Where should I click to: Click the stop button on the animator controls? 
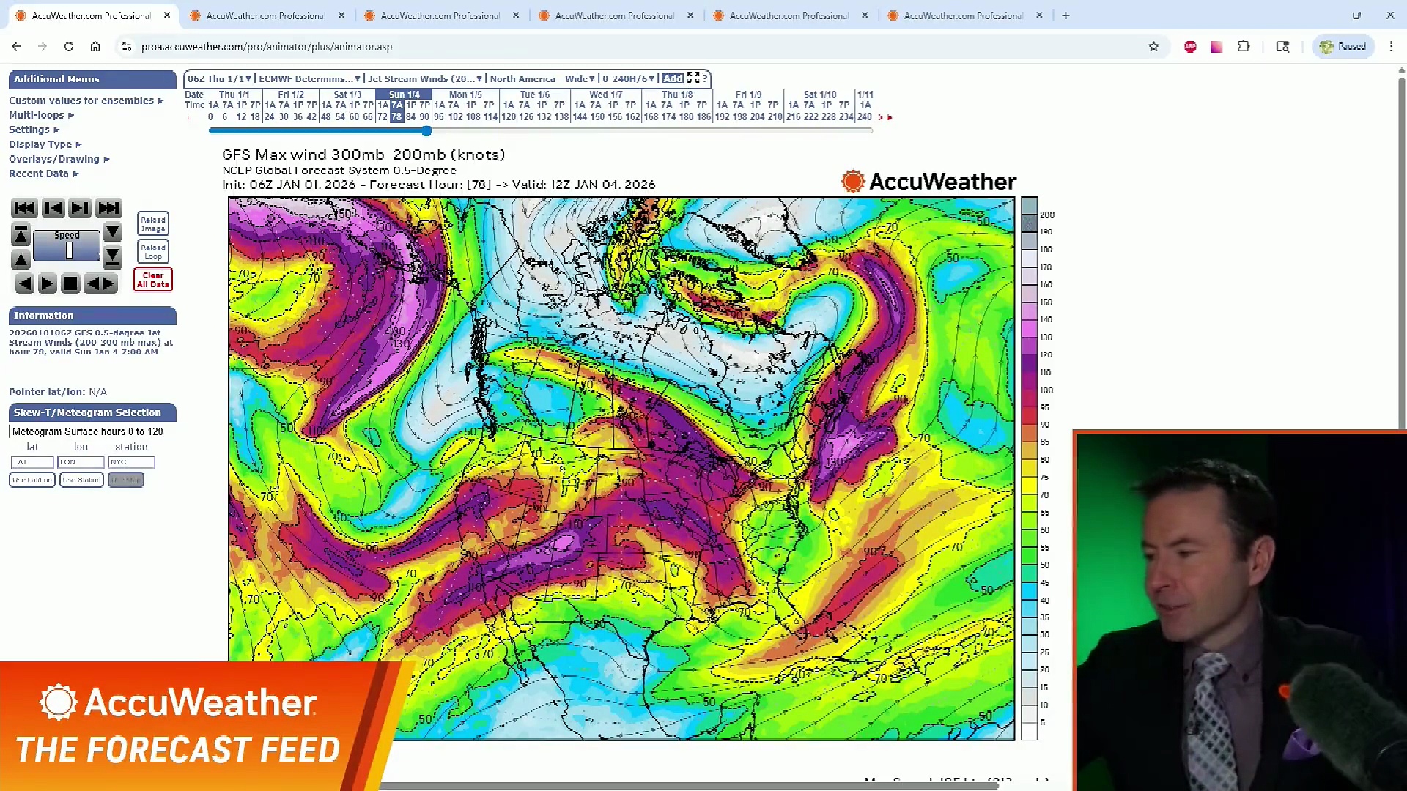point(70,283)
